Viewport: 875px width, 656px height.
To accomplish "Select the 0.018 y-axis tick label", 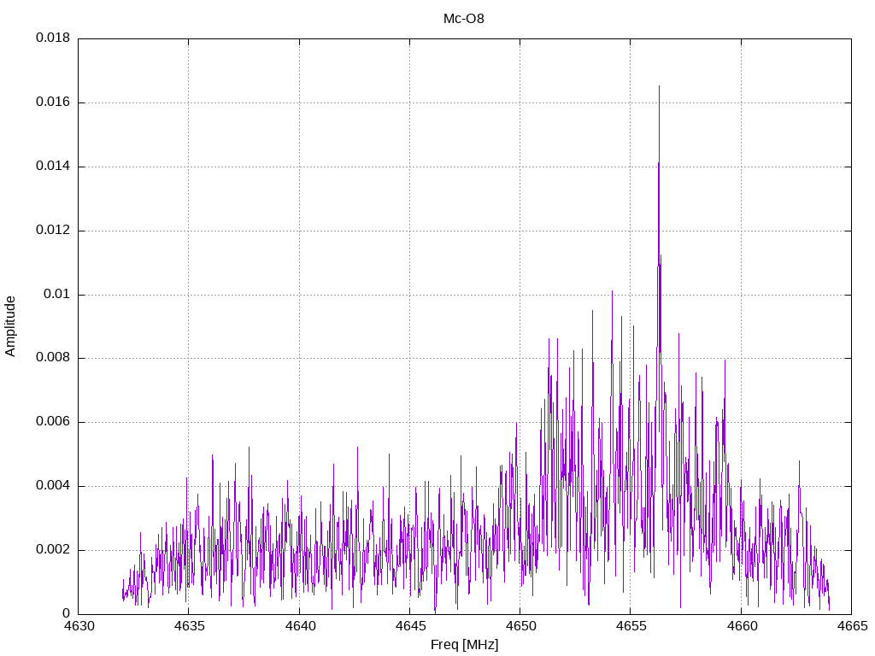I will point(52,38).
